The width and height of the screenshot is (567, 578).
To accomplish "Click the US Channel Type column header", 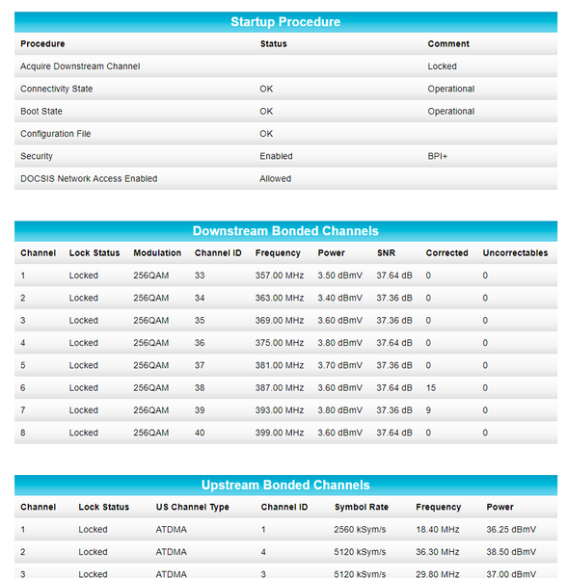I will coord(192,507).
